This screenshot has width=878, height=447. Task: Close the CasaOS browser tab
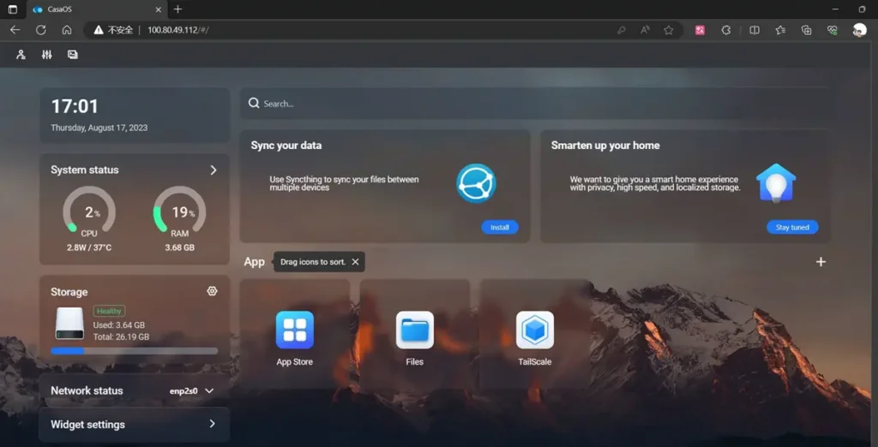click(x=159, y=9)
